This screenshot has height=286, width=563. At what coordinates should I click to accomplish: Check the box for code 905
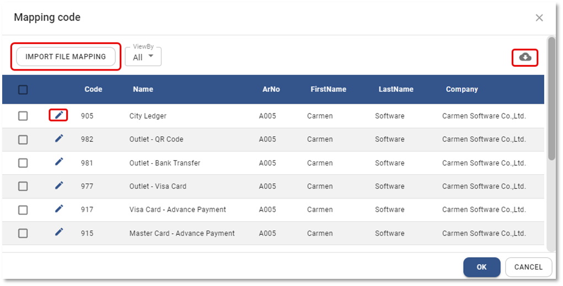tap(23, 116)
